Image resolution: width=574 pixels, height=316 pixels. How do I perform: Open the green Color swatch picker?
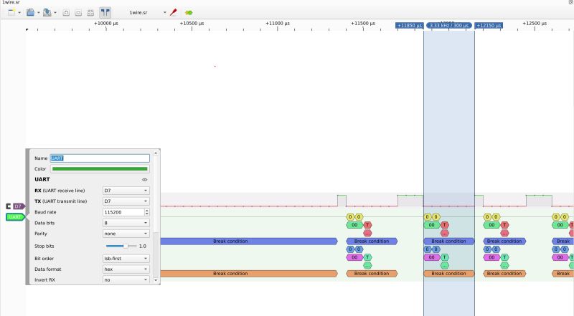click(100, 169)
